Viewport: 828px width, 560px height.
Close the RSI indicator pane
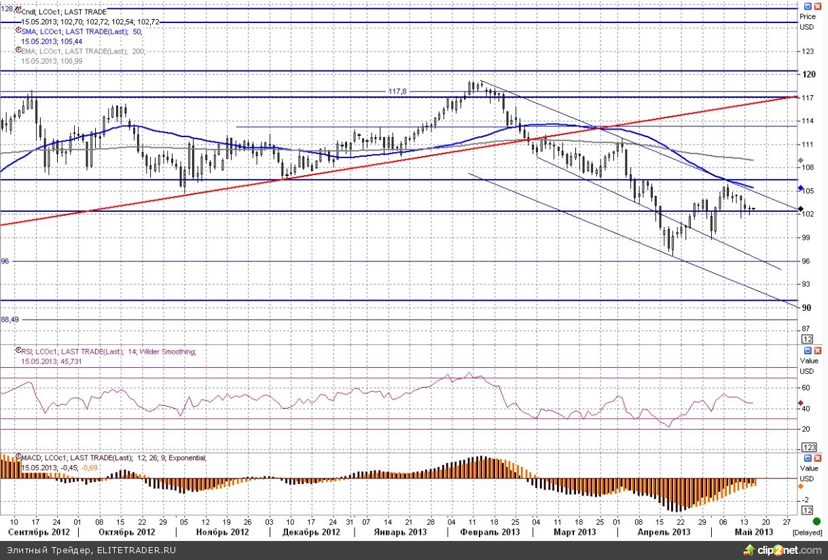pos(817,352)
